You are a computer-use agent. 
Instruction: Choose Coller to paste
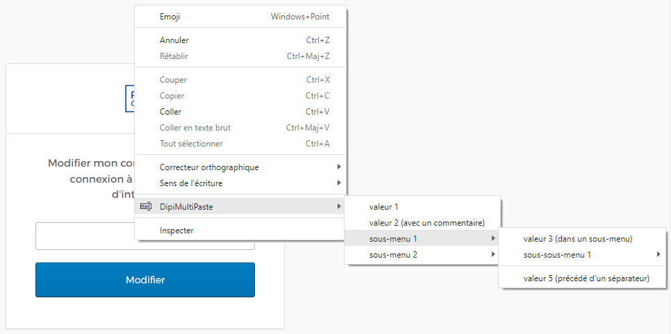click(x=240, y=112)
